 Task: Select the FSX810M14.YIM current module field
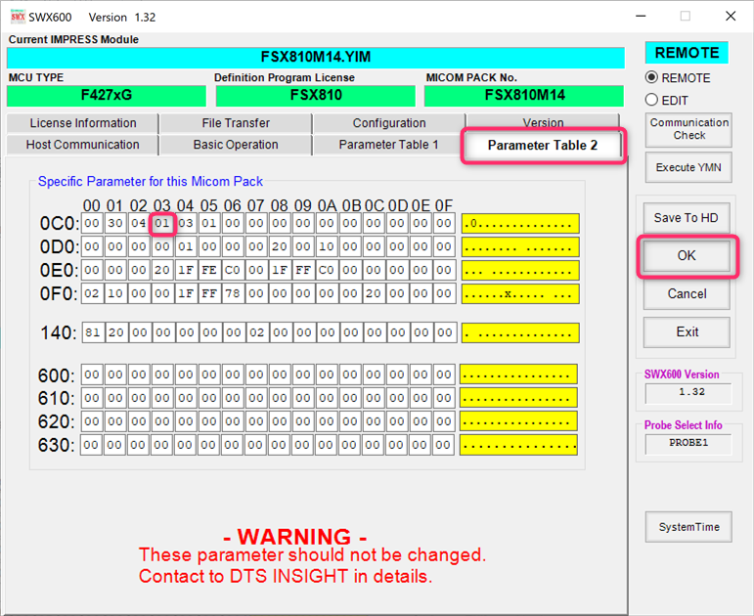316,58
